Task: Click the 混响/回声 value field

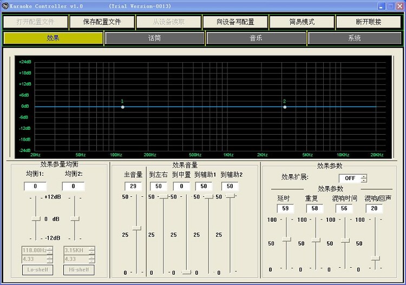Action: (x=374, y=208)
